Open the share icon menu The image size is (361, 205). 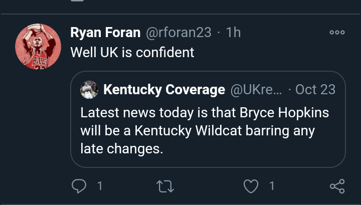pos(337,186)
